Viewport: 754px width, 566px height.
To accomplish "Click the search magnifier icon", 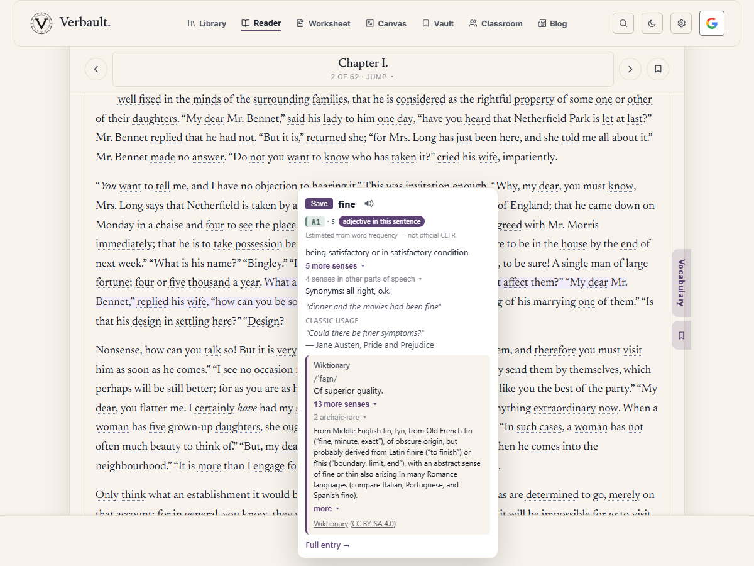I will pos(623,23).
